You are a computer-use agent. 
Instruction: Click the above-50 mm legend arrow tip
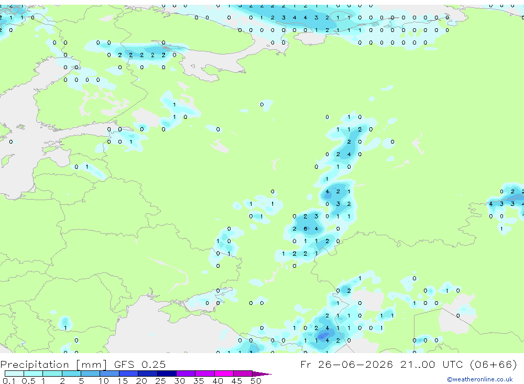[263, 374]
